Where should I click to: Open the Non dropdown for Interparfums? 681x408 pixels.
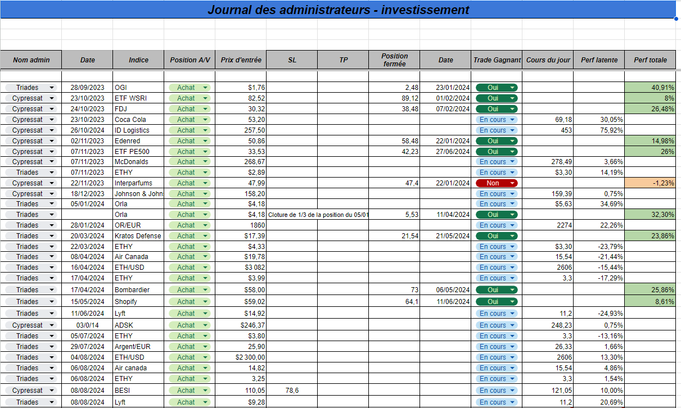click(497, 183)
